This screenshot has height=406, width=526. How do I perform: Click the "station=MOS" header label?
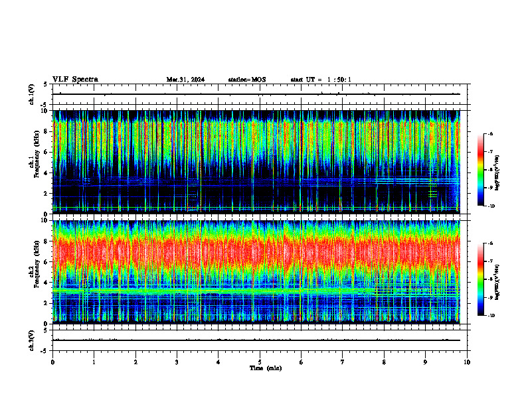coord(247,80)
